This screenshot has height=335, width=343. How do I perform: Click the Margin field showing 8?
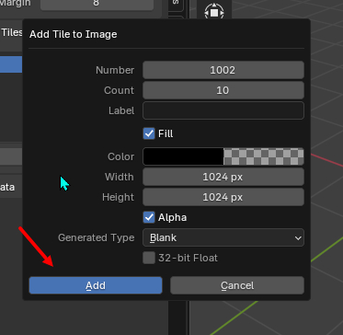(97, 4)
